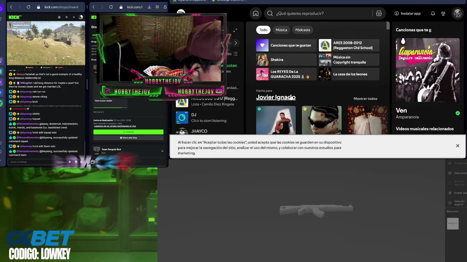Screen dimensions: 467x262
Task: Select Música filter chip in Spotify
Action: (281, 30)
